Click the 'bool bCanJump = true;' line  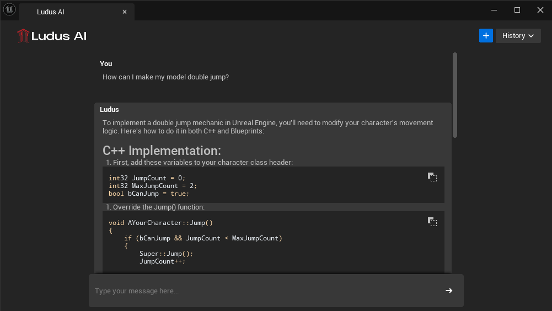(x=149, y=194)
